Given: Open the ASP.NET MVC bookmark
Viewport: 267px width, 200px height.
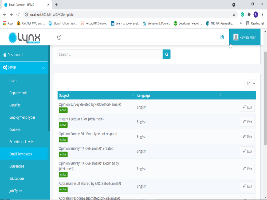Looking at the screenshot, I should [31, 23].
